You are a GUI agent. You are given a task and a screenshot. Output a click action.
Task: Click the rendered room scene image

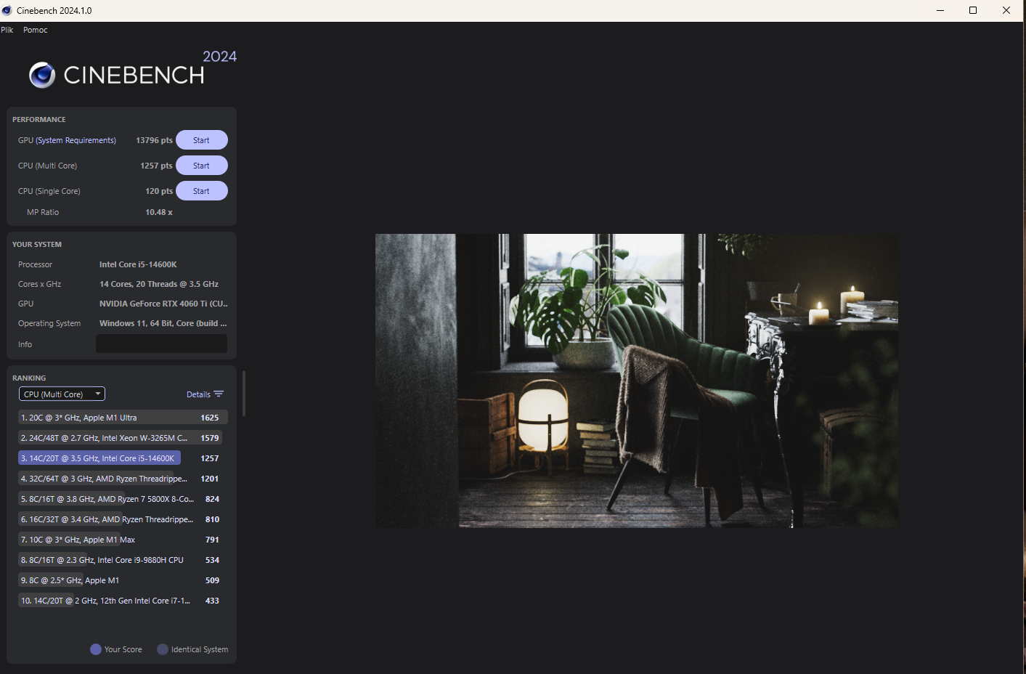point(637,381)
